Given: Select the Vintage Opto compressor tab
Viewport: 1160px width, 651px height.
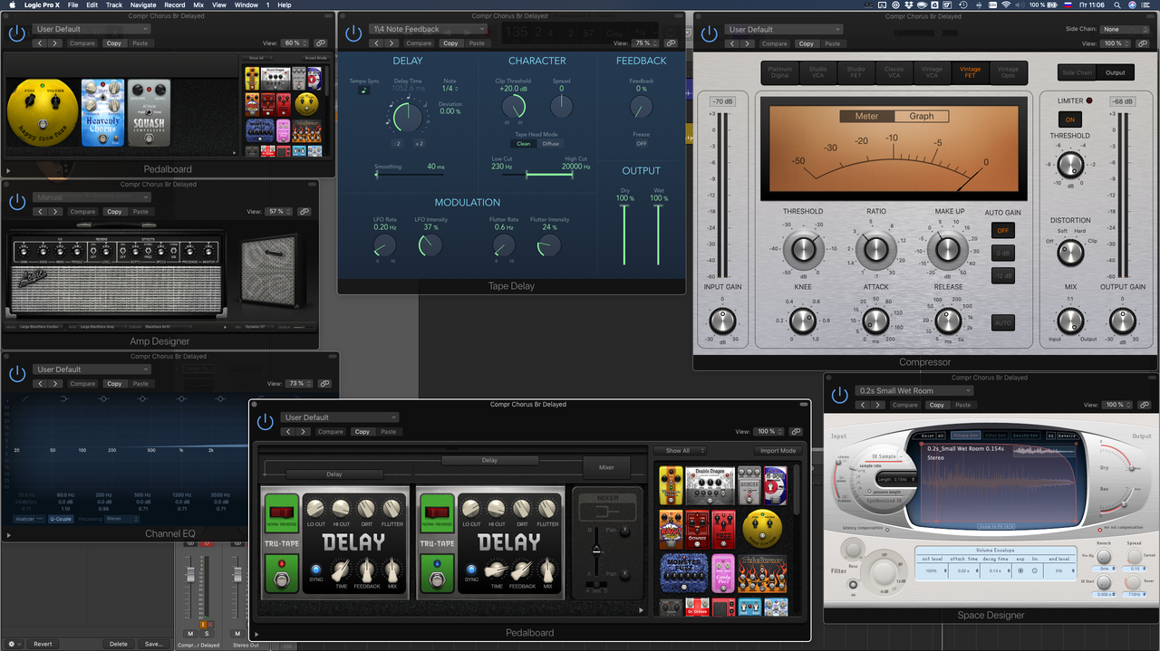Looking at the screenshot, I should (1008, 72).
